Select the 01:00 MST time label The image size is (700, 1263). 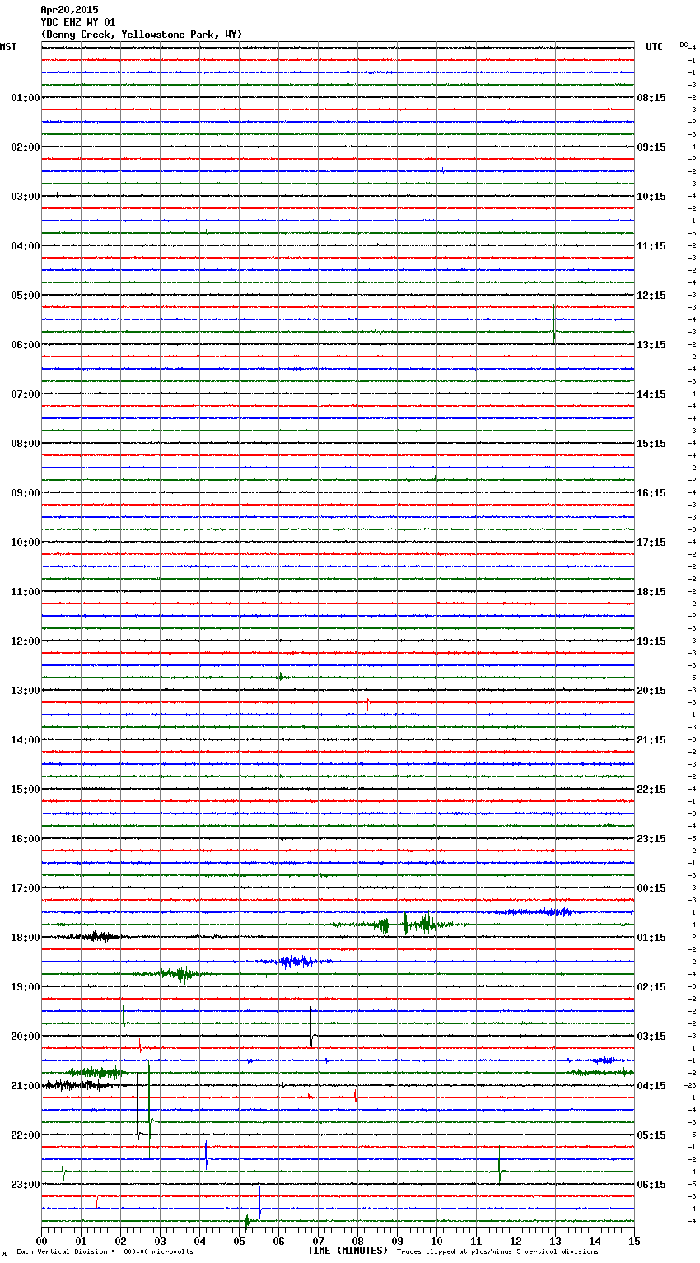point(26,98)
